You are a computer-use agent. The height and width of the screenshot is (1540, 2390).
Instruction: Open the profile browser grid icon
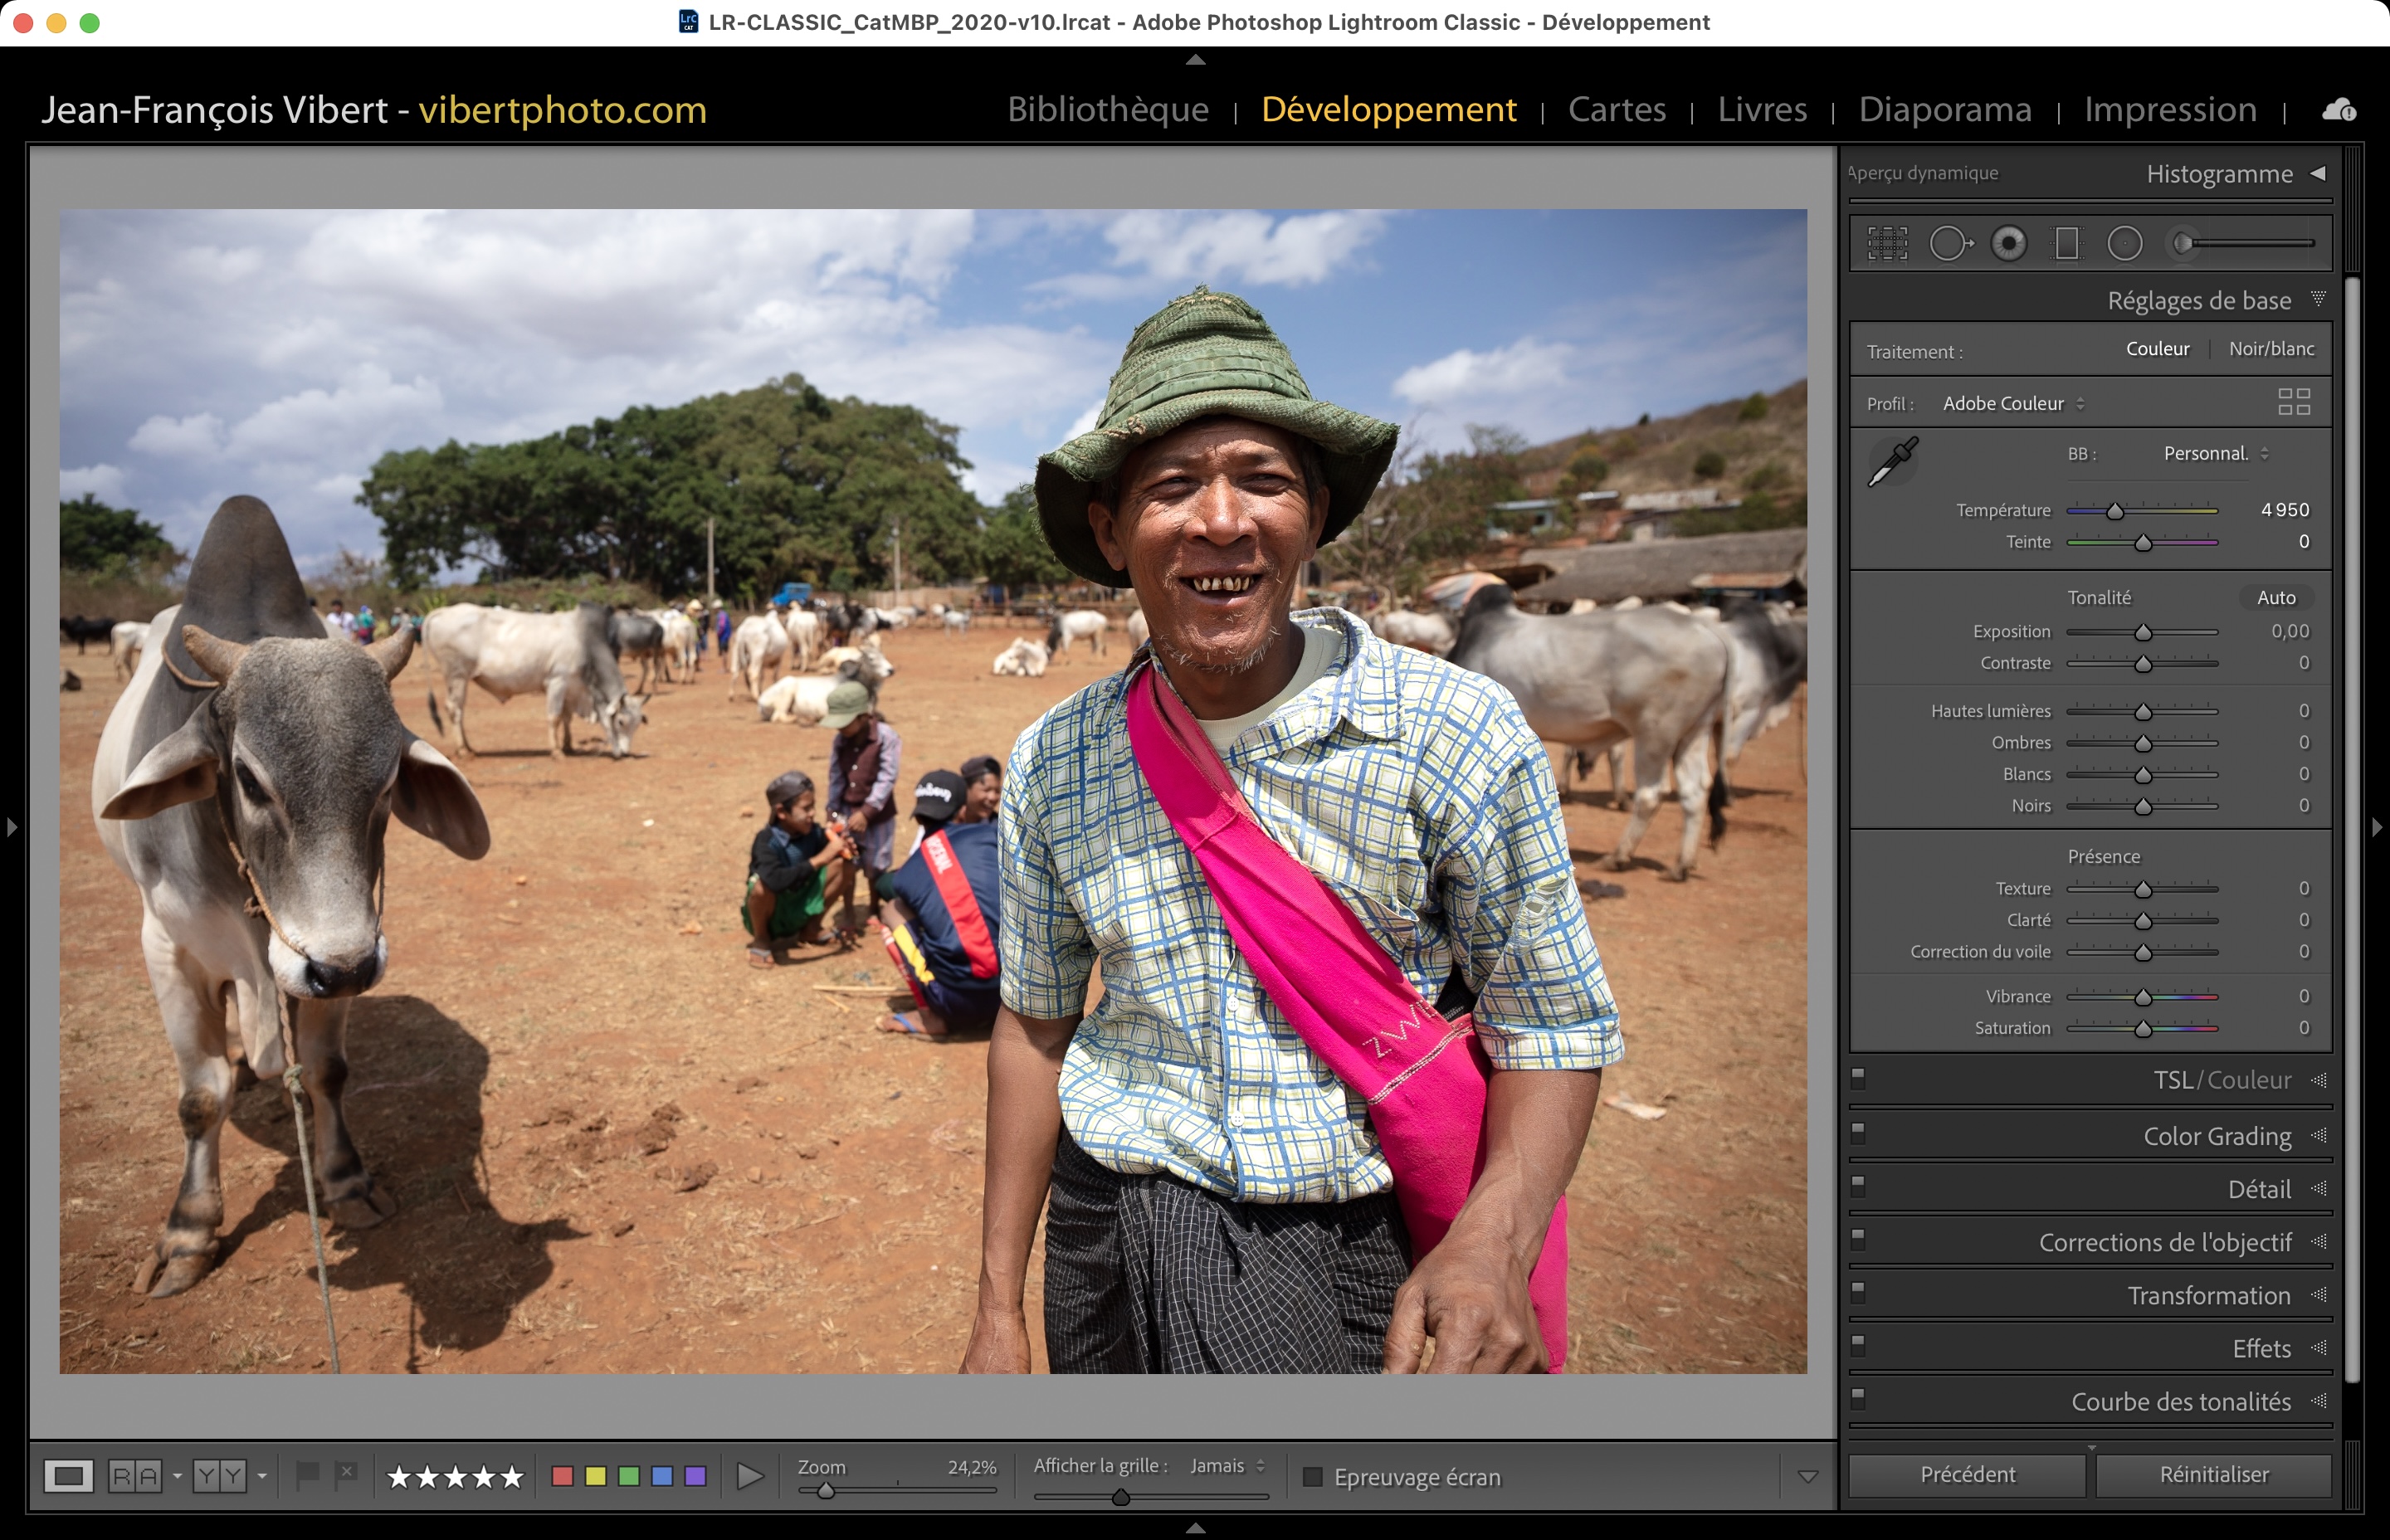2293,402
